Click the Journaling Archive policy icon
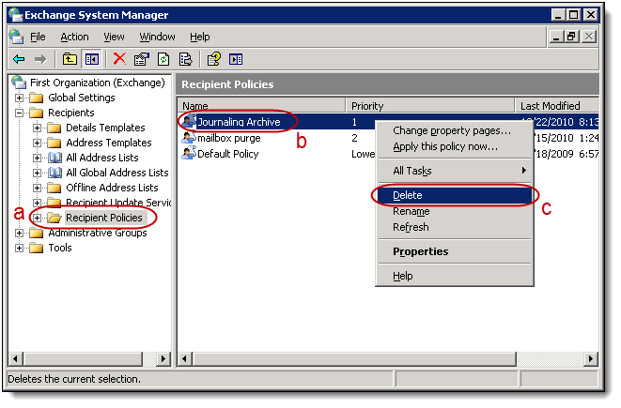 point(189,121)
